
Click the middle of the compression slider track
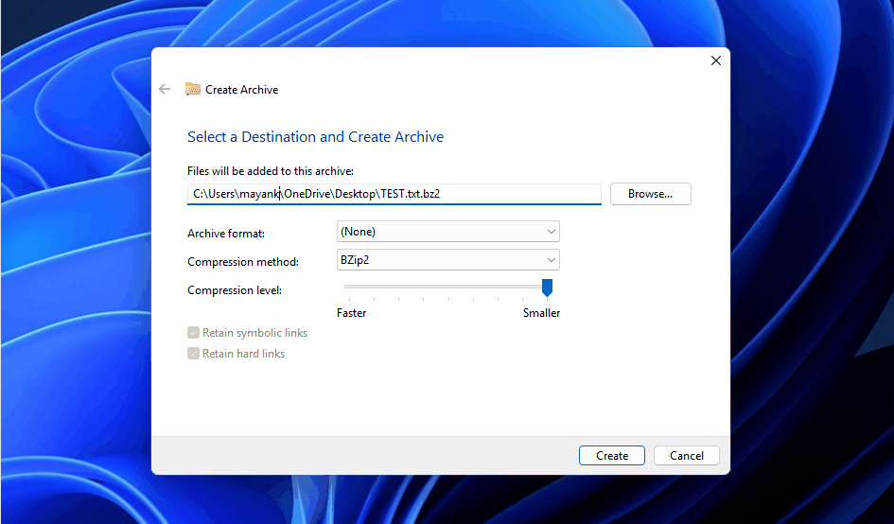click(x=445, y=286)
